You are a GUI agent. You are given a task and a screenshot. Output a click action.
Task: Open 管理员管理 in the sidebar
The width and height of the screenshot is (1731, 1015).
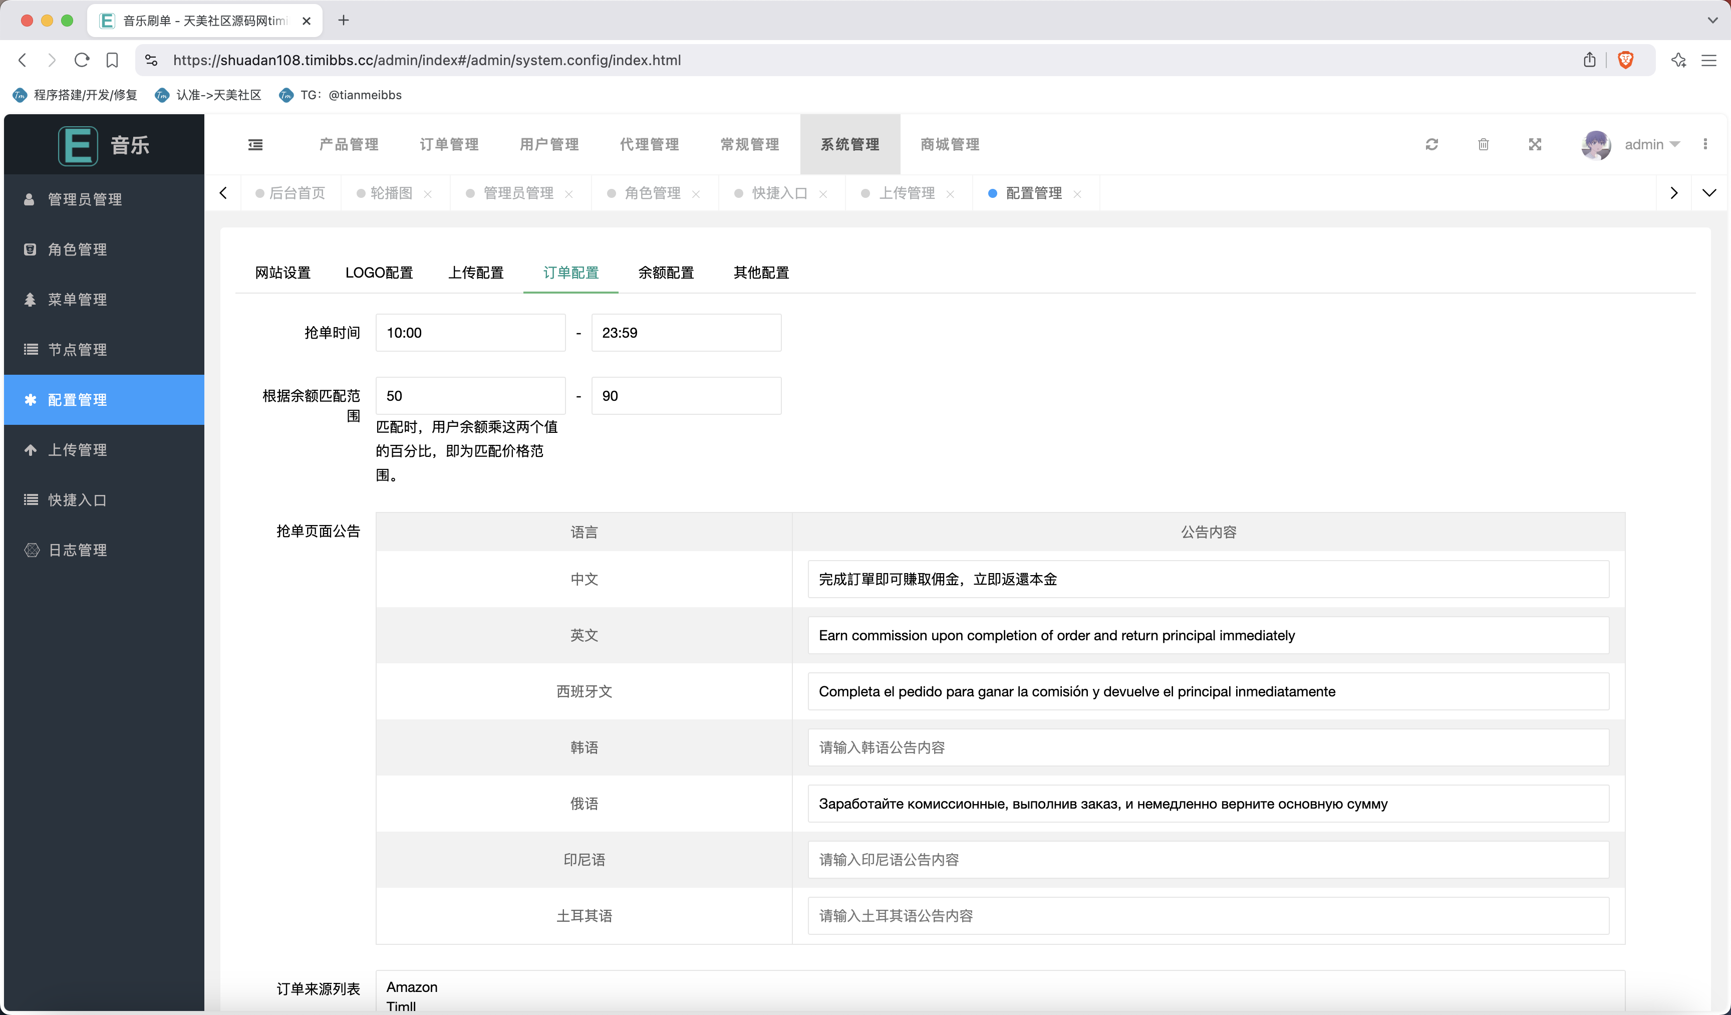coord(104,199)
